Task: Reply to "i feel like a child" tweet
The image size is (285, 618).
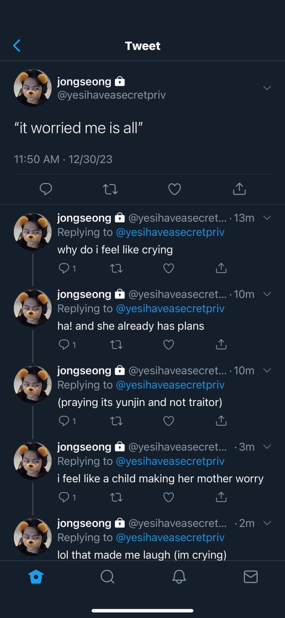Action: click(x=64, y=497)
